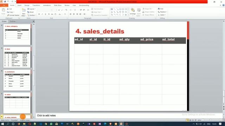Select the sales slide thumbnail

[x=17, y=103]
